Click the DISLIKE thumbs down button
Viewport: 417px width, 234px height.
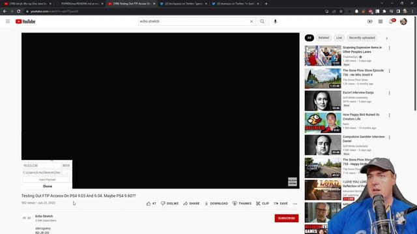pos(169,203)
